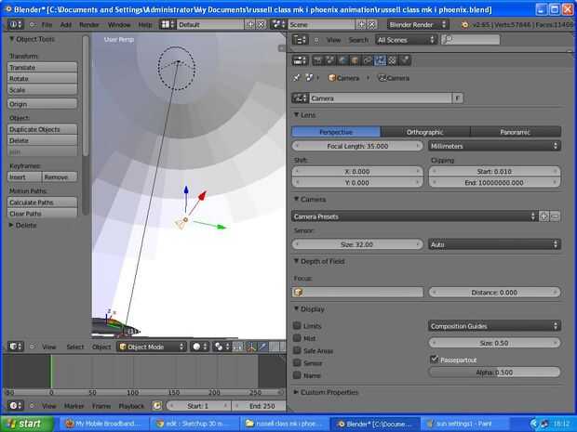Open Timeline editor type selector icon
Screen dimensions: 577x432
[16, 406]
